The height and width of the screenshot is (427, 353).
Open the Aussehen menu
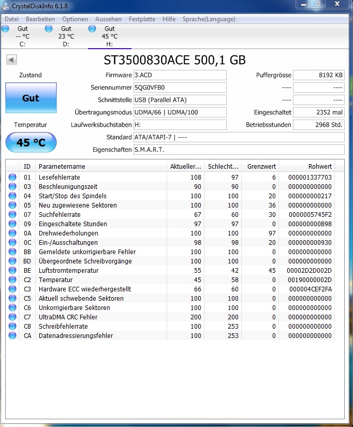coord(108,19)
